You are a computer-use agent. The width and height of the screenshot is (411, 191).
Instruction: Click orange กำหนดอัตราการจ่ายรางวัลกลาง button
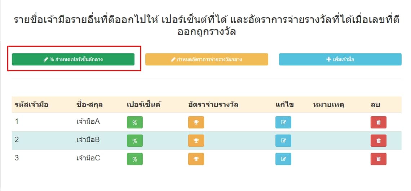tap(207, 59)
